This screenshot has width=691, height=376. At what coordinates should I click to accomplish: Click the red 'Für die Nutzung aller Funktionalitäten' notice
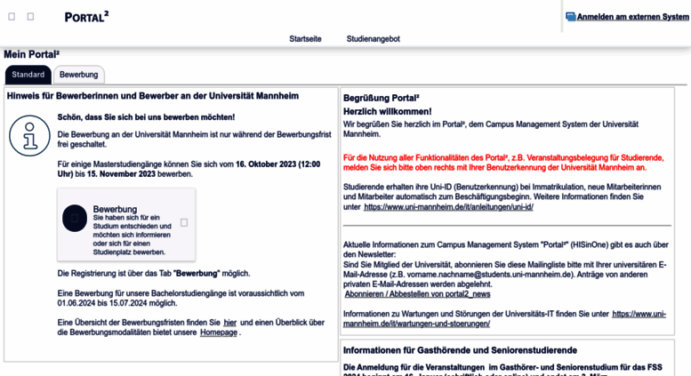click(x=503, y=163)
